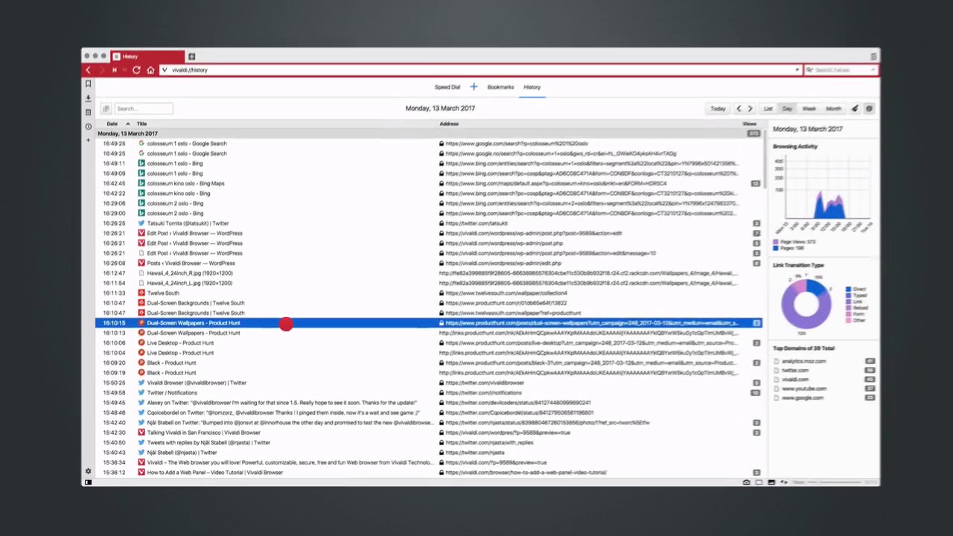953x536 pixels.
Task: Sort history by Date column arrow
Action: pos(127,124)
